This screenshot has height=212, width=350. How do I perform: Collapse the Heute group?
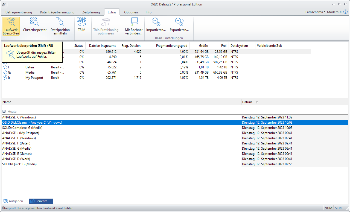coord(4,112)
